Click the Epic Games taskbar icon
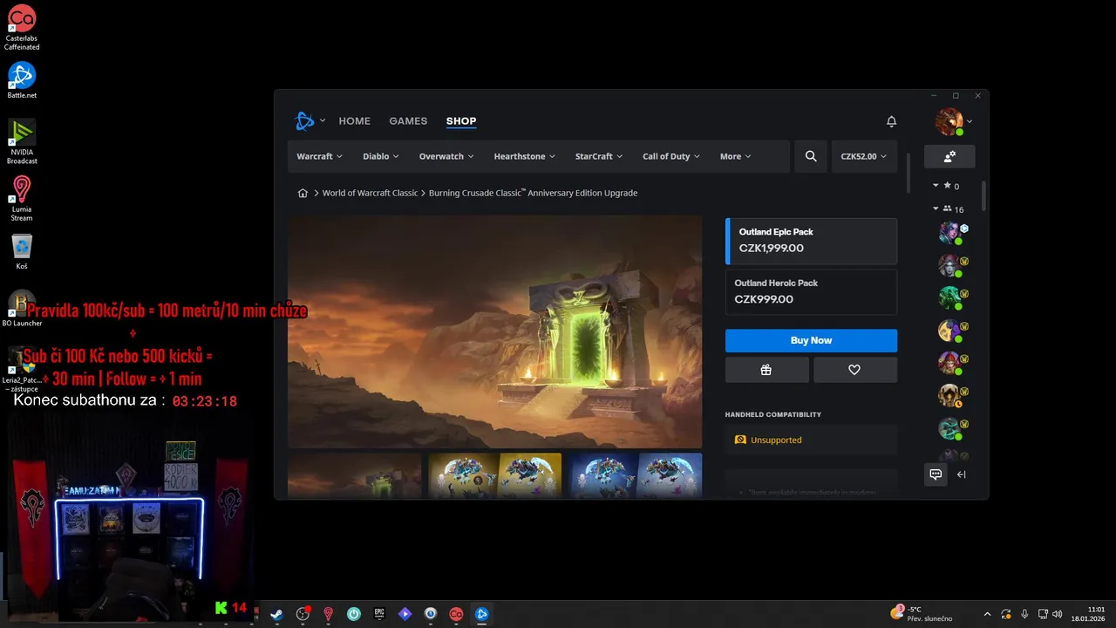 [x=379, y=614]
